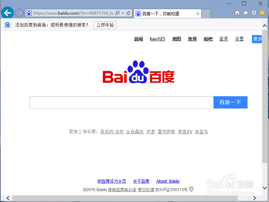269x202 pixels.
Task: Click the 百度一下 search button
Action: pos(231,102)
